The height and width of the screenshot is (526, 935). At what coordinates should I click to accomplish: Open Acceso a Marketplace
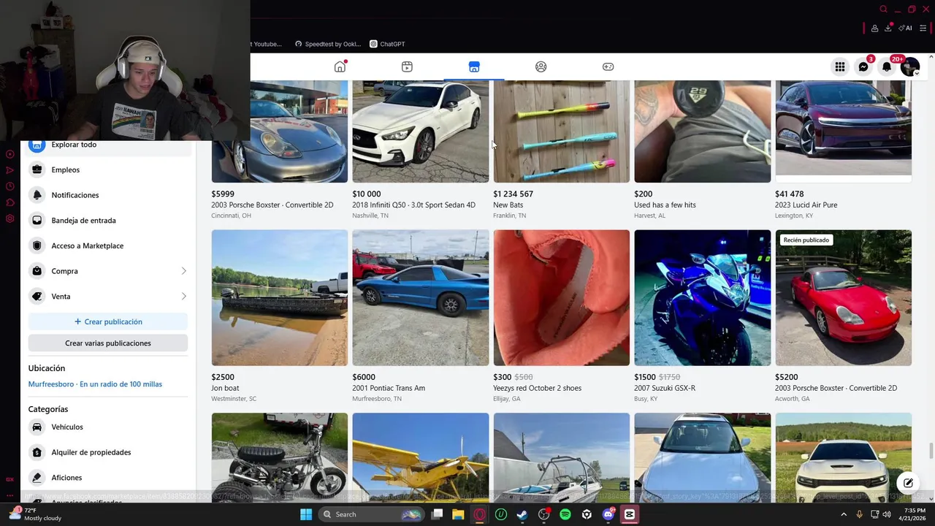click(x=110, y=245)
